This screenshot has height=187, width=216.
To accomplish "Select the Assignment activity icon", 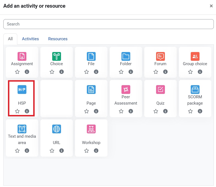I will [x=22, y=56].
